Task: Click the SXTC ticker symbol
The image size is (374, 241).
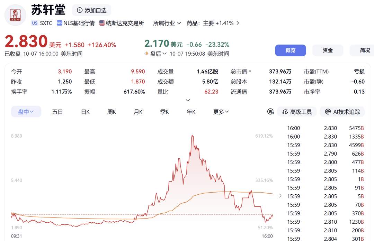Action: pyautogui.click(x=46, y=23)
